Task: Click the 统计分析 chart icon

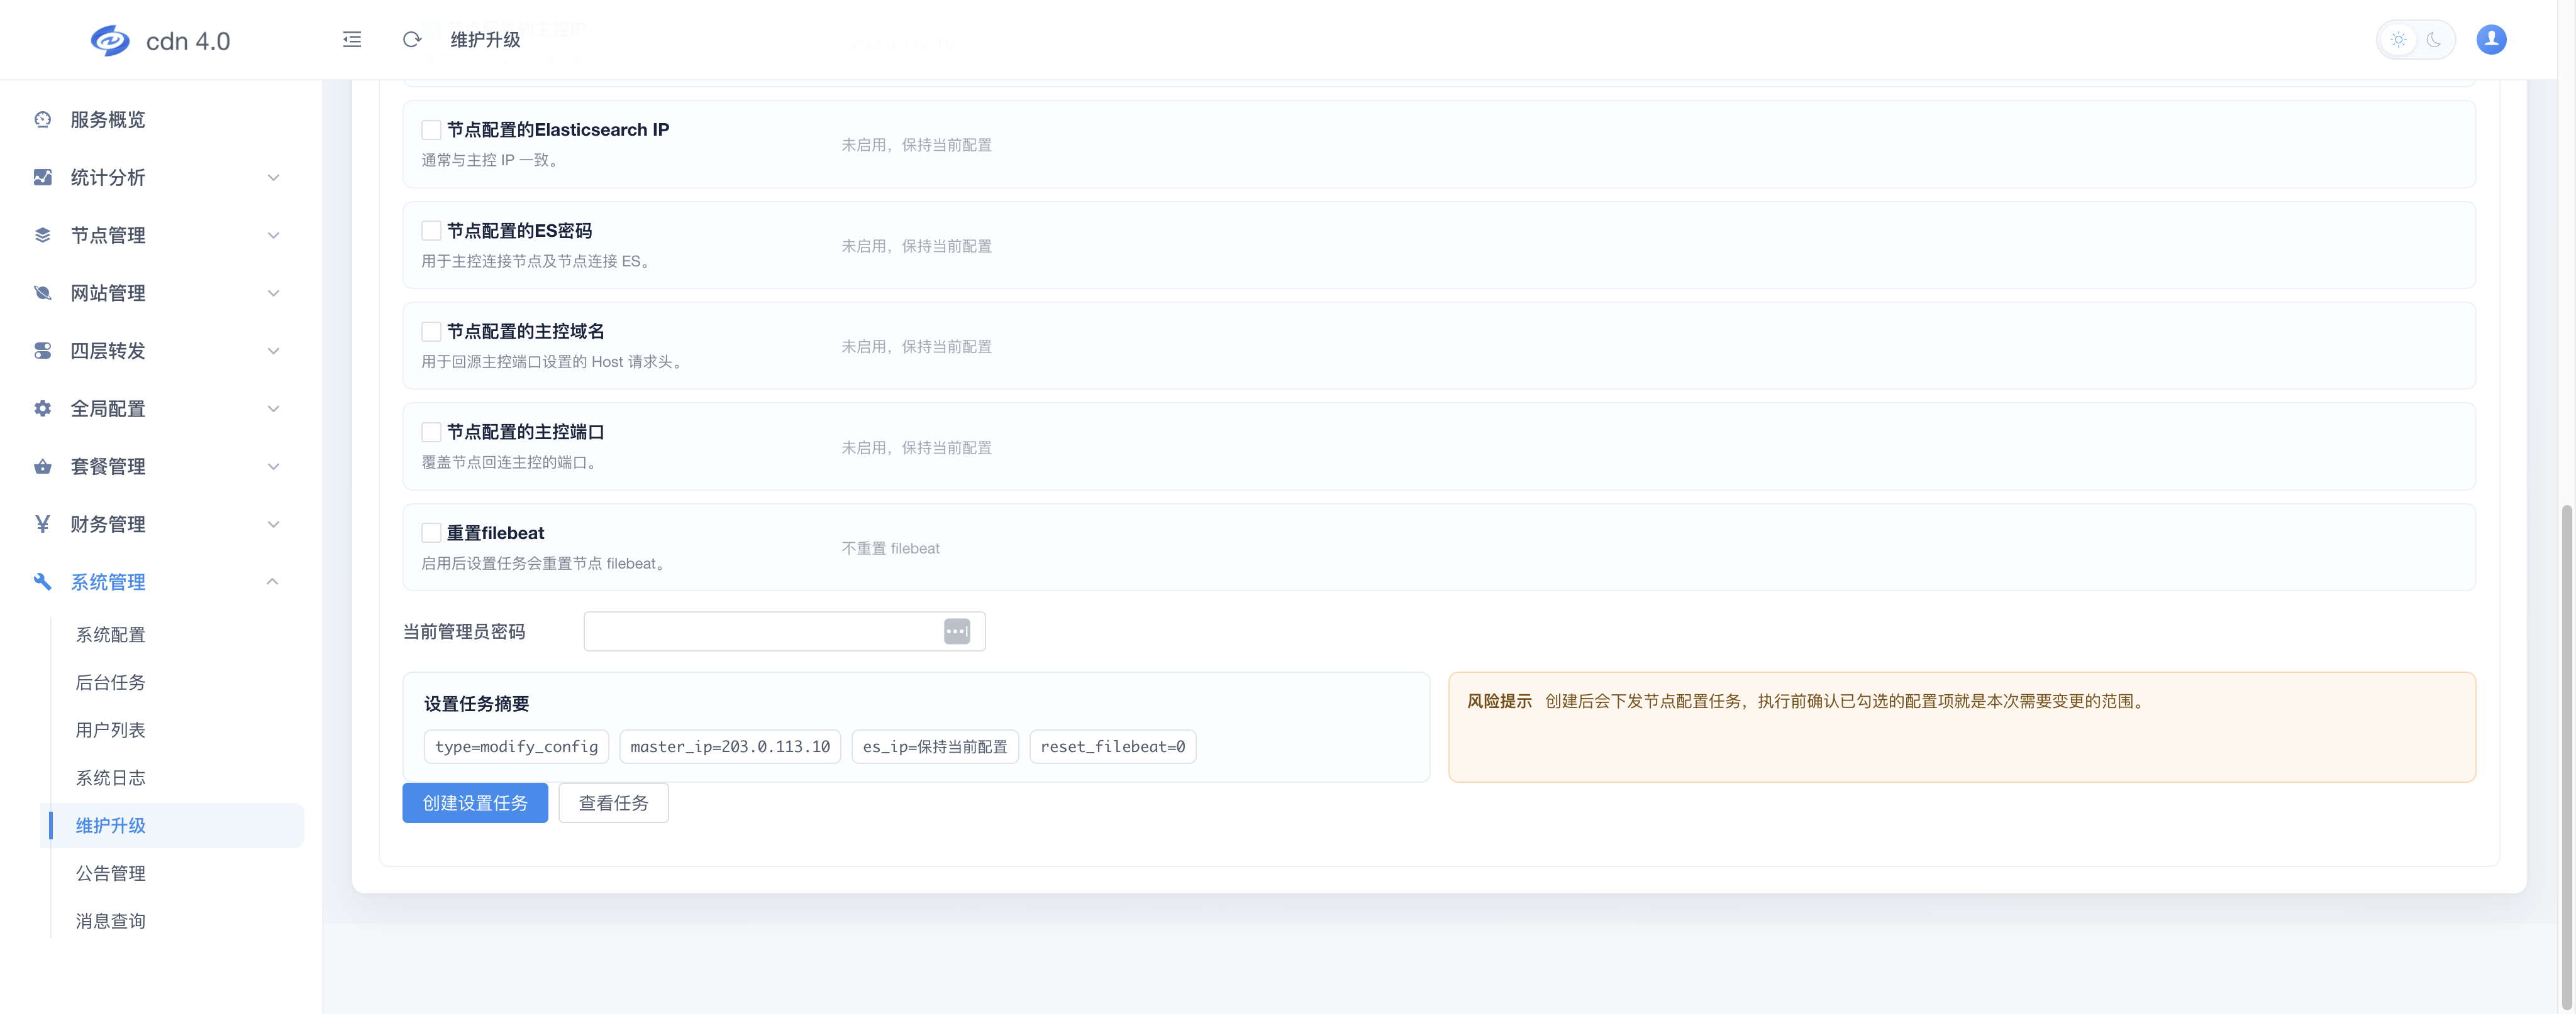Action: tap(42, 177)
